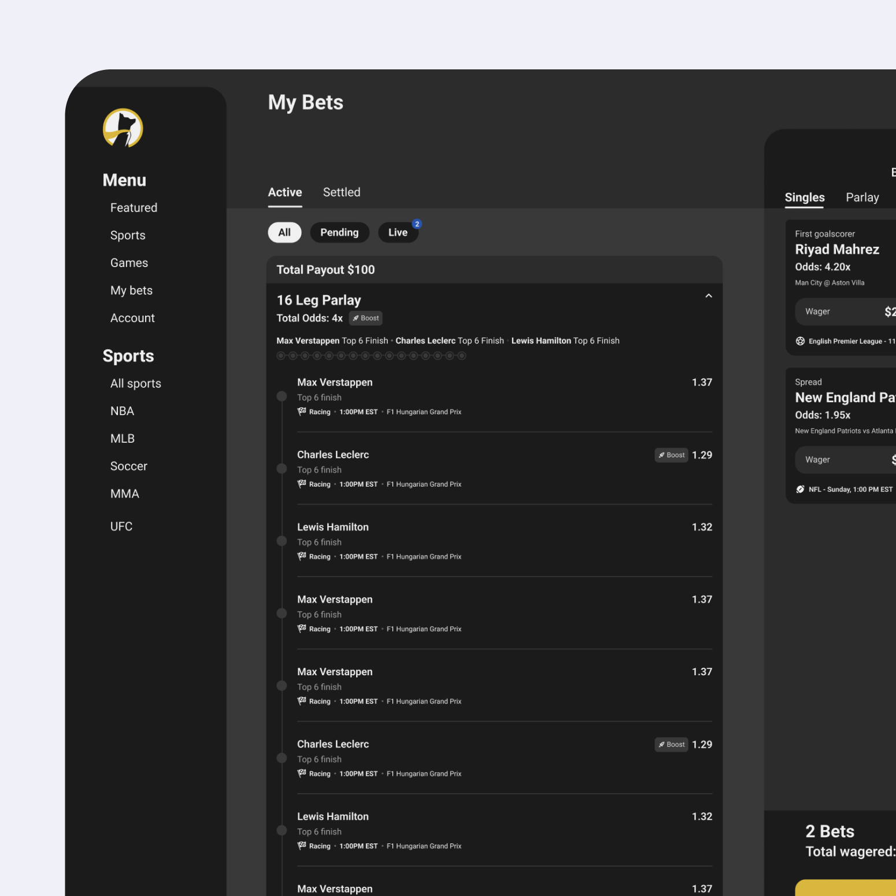This screenshot has height=896, width=896.
Task: Click the status dot beside first Max Verstappen leg
Action: tap(282, 396)
